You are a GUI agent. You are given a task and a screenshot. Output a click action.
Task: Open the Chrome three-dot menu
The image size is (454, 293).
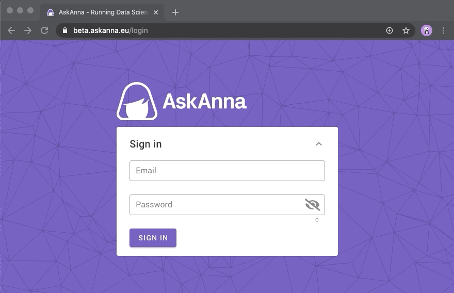[x=443, y=30]
